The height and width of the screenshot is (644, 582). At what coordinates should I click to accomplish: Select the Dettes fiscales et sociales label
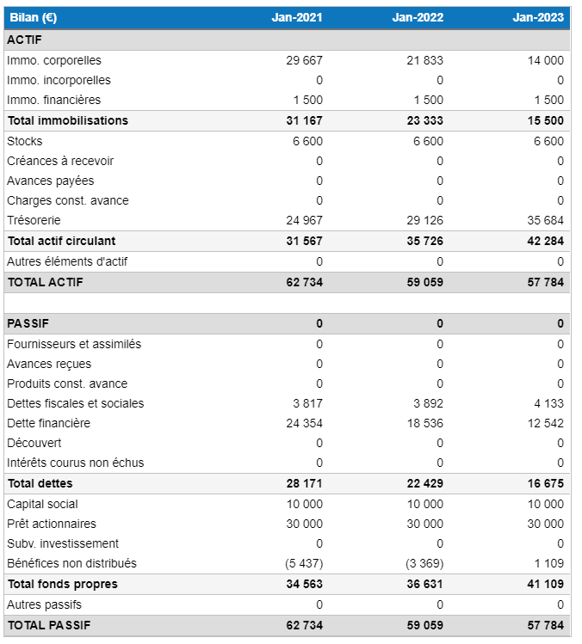coord(75,403)
